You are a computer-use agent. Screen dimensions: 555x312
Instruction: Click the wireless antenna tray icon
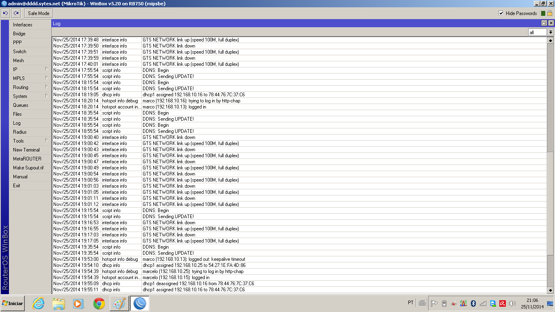tap(464, 303)
